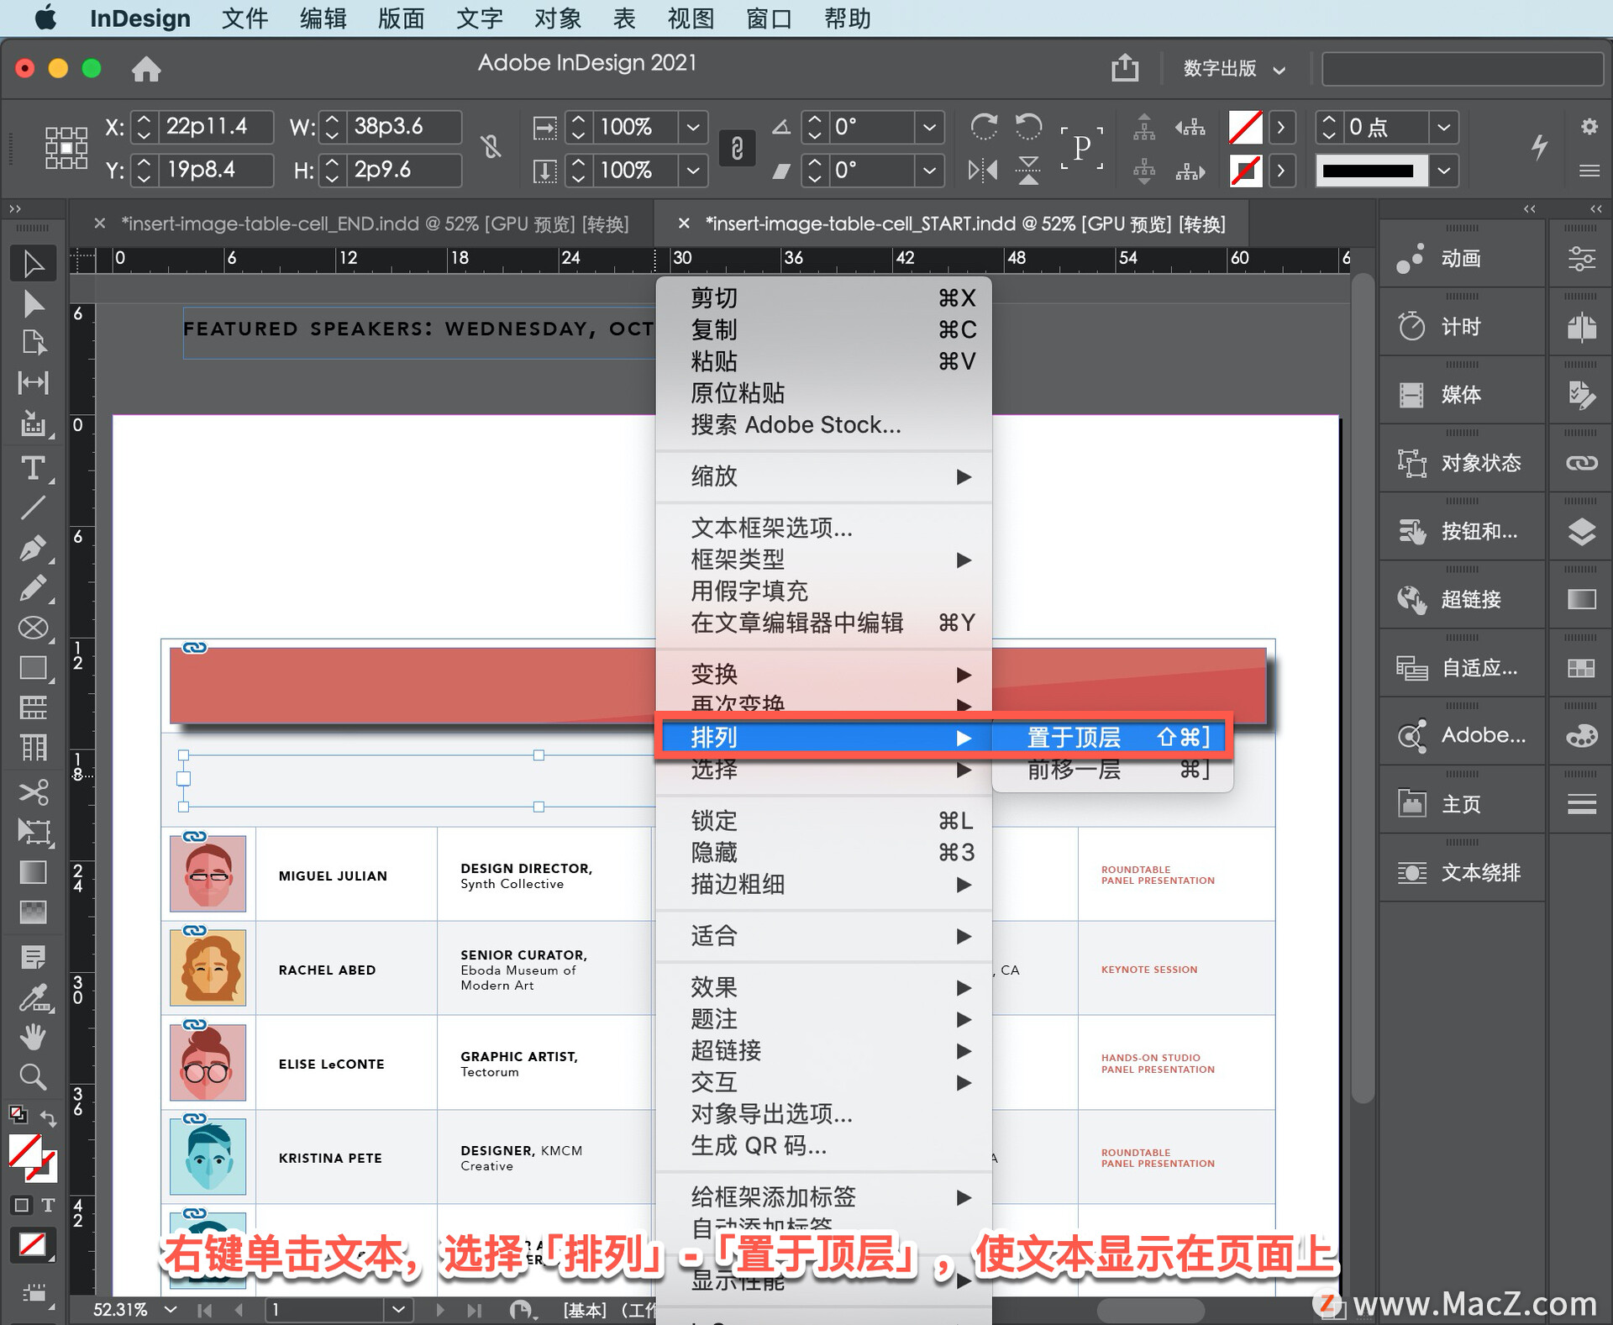Select the Scissors tool
Screen dimensions: 1613x1325
[33, 791]
